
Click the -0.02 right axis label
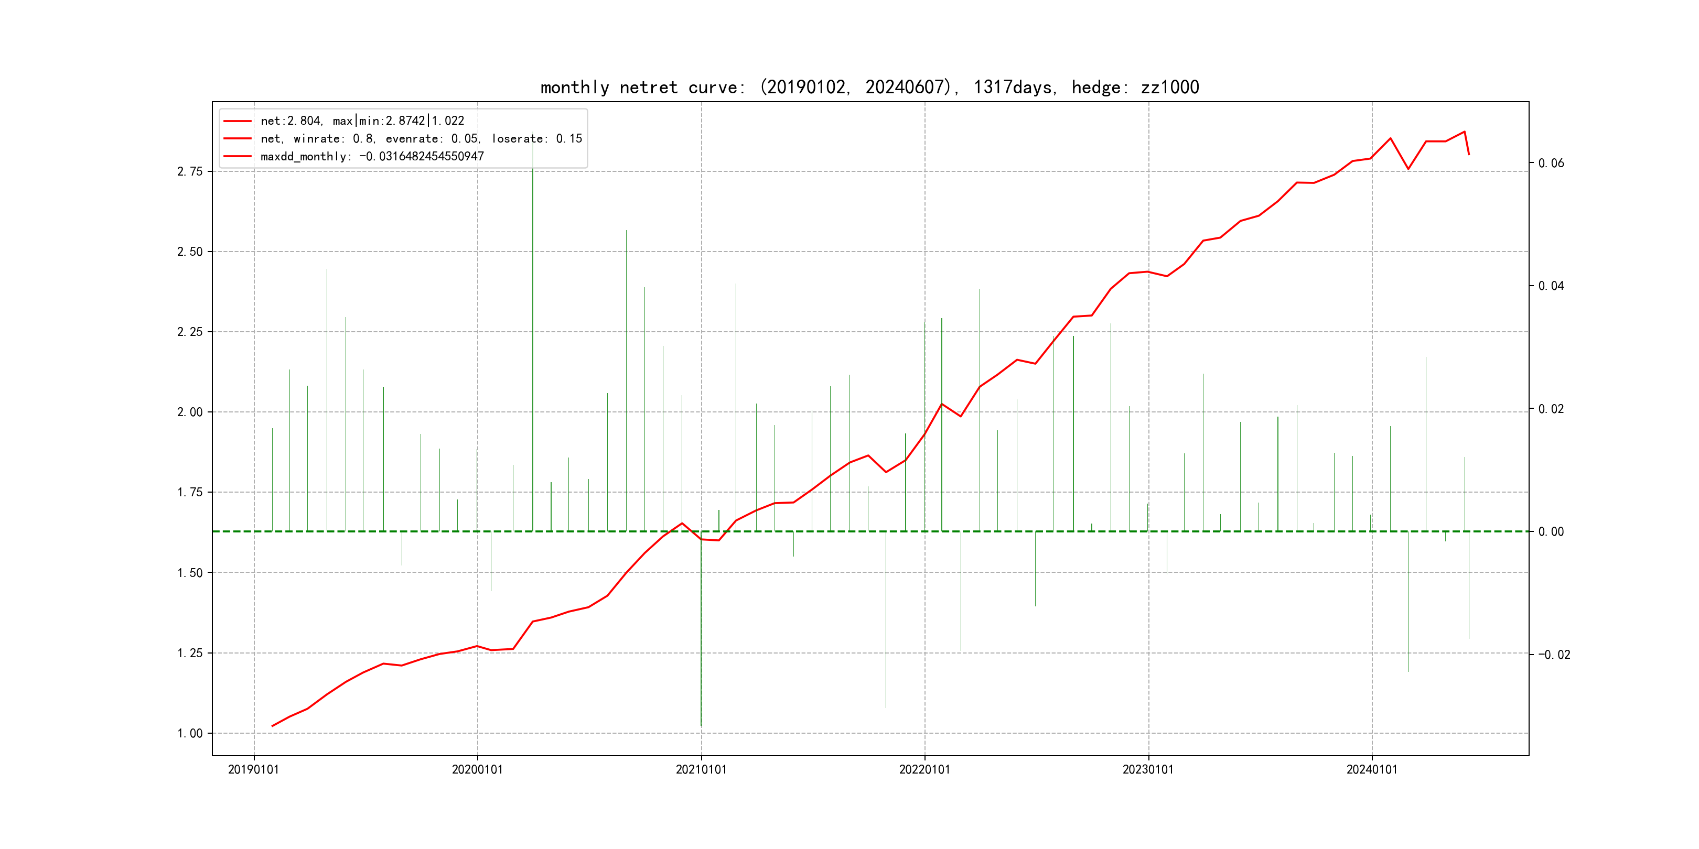coord(1554,655)
